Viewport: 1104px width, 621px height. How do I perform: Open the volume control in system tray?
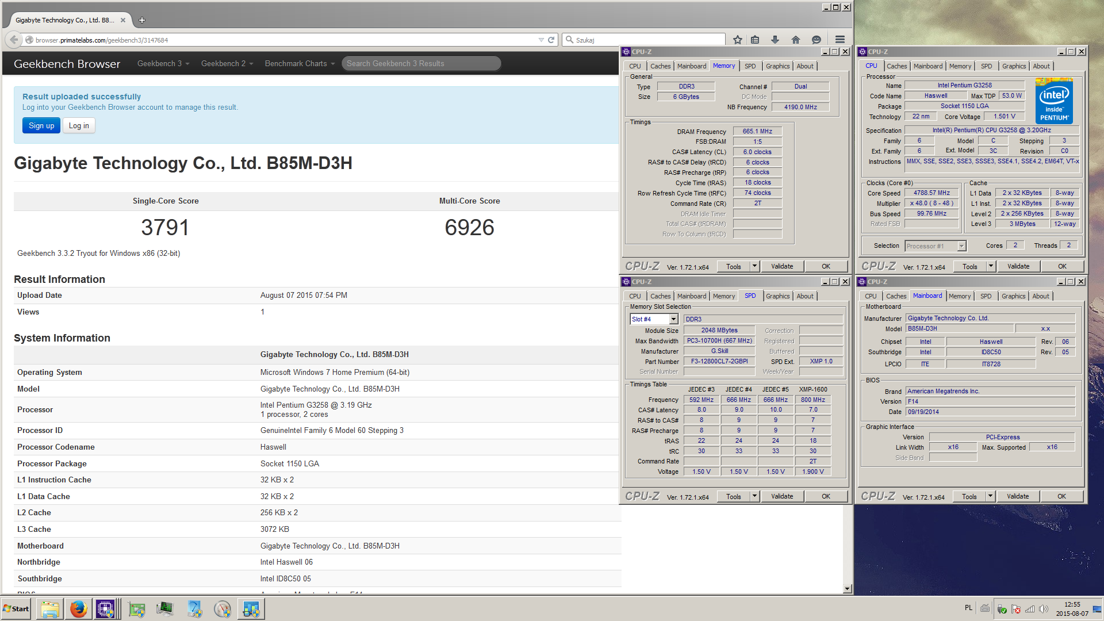coord(1044,609)
